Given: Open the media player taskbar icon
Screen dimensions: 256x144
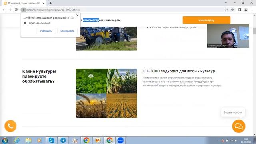Looking at the screenshot, I should (40, 140).
